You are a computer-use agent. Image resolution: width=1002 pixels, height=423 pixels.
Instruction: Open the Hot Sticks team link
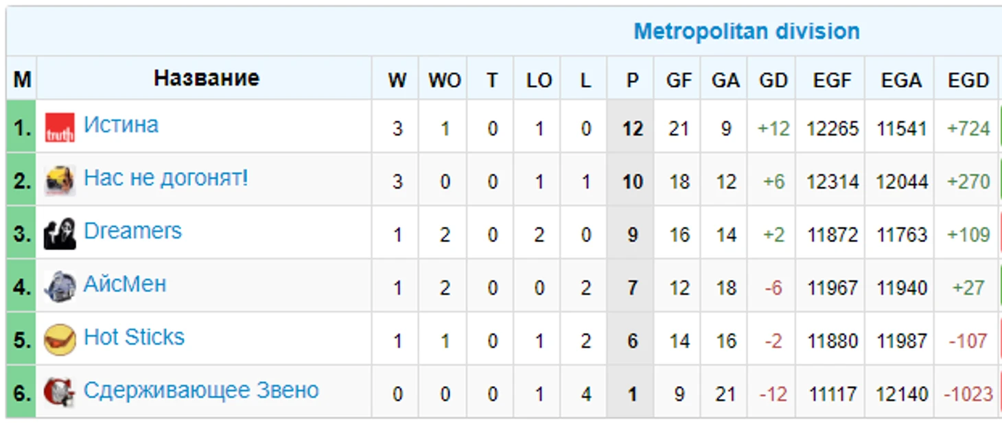(x=134, y=337)
